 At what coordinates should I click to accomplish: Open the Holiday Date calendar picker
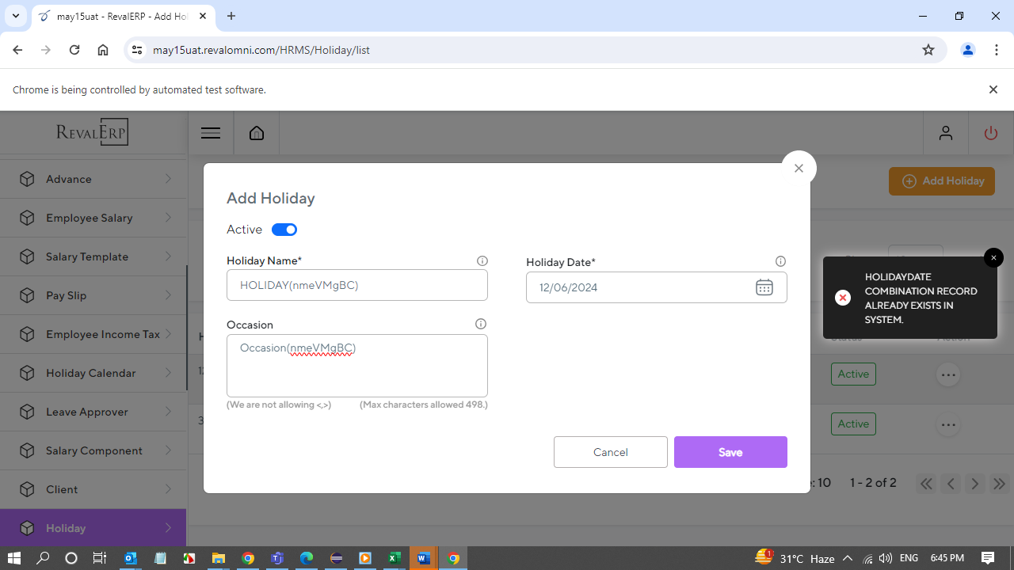(x=764, y=287)
